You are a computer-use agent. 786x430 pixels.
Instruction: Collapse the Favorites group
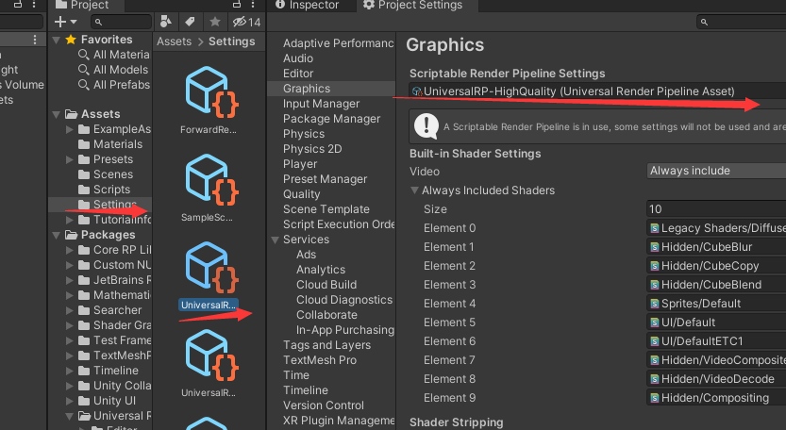pos(57,40)
